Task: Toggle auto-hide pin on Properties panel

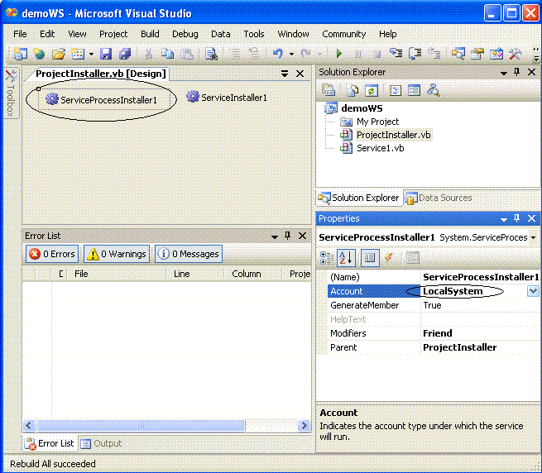Action: (x=517, y=218)
